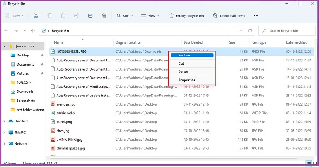
Task: Click the Refresh icon
Action: click(250, 30)
